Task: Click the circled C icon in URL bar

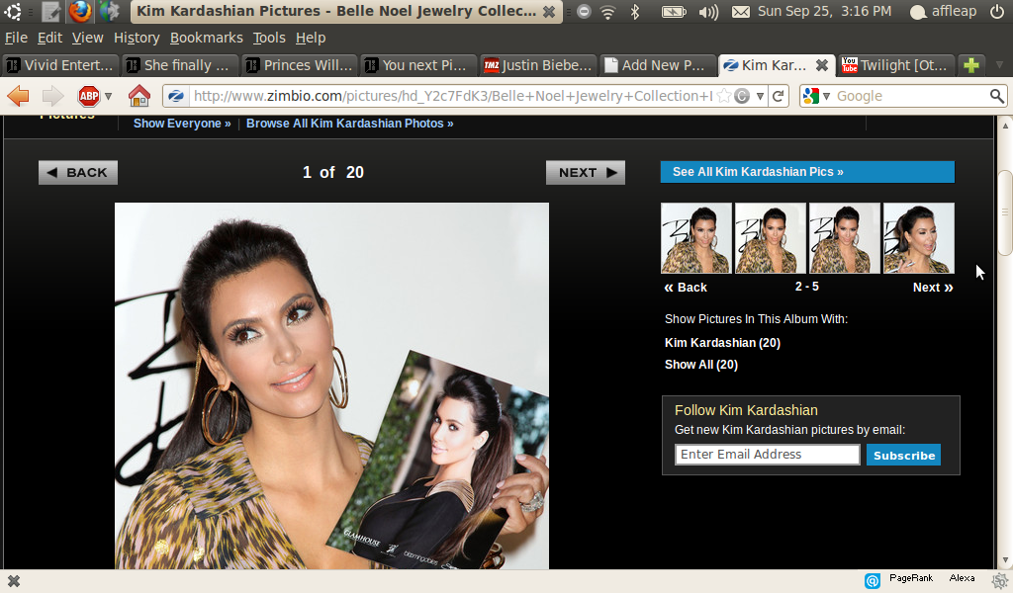Action: [x=742, y=96]
